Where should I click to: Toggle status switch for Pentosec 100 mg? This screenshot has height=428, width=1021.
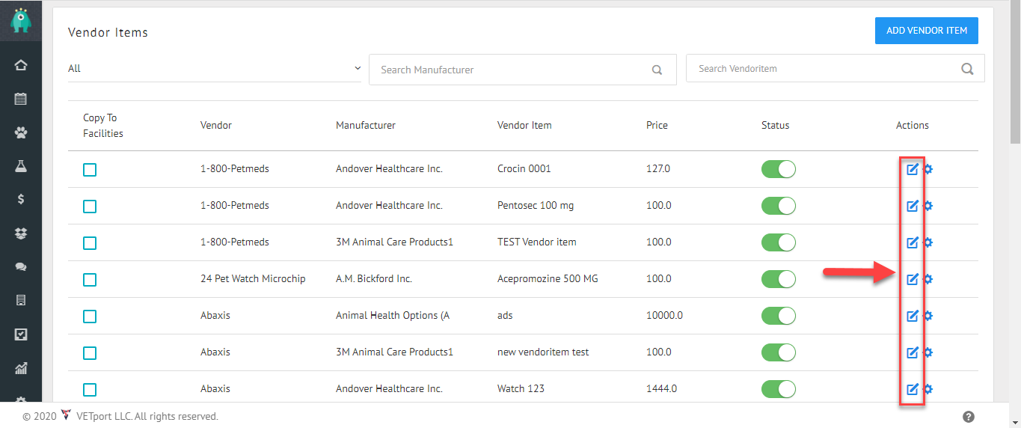(x=779, y=206)
